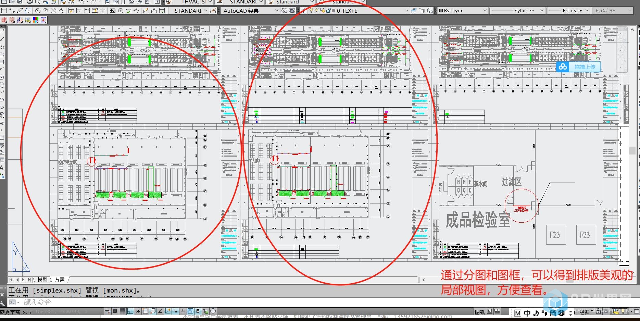The width and height of the screenshot is (640, 321).
Task: Select the Quick Dimension tool
Action: click(71, 11)
